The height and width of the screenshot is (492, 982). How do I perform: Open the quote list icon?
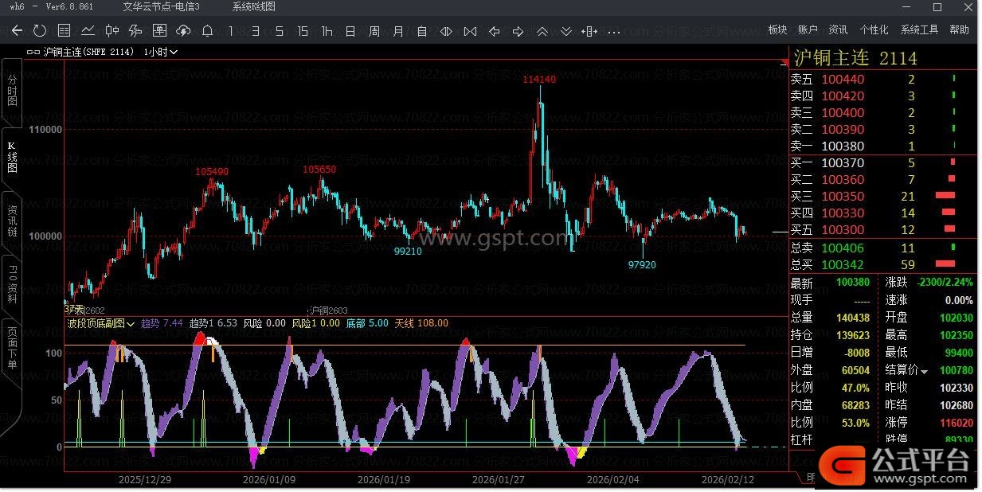point(65,31)
